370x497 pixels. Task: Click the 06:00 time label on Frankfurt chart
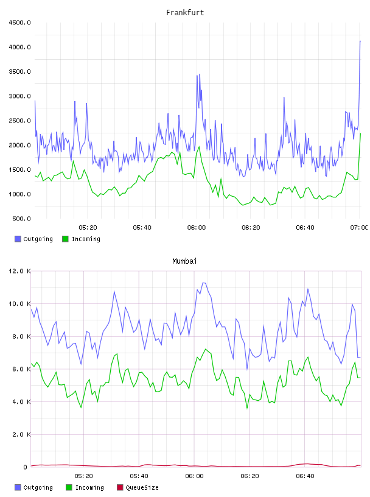(197, 228)
